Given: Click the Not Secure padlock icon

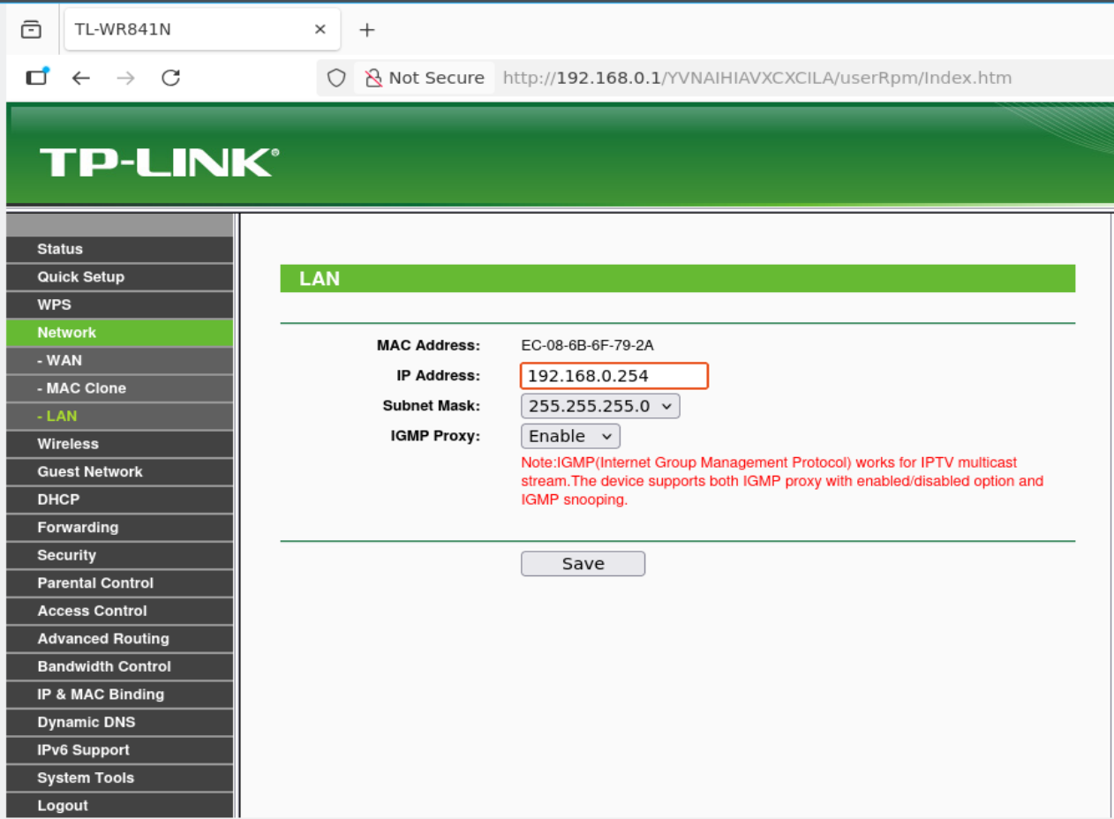Looking at the screenshot, I should click(373, 78).
